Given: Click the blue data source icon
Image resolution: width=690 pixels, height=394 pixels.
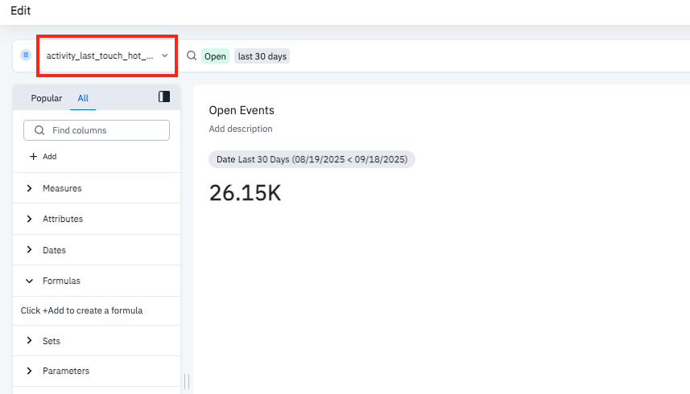Looking at the screenshot, I should [x=26, y=55].
